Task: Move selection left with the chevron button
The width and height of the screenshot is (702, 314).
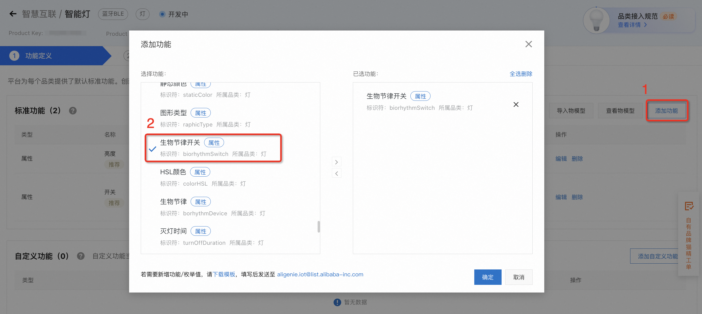Action: (337, 173)
